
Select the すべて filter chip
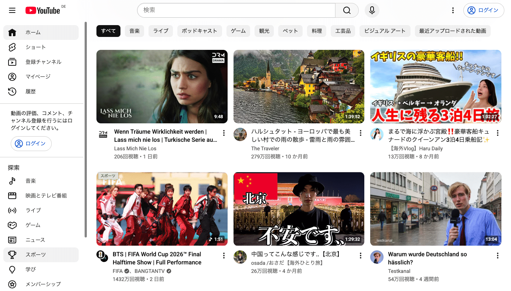(108, 31)
